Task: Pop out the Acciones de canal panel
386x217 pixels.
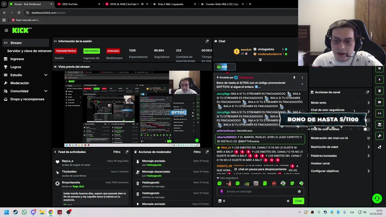Action: click(367, 92)
